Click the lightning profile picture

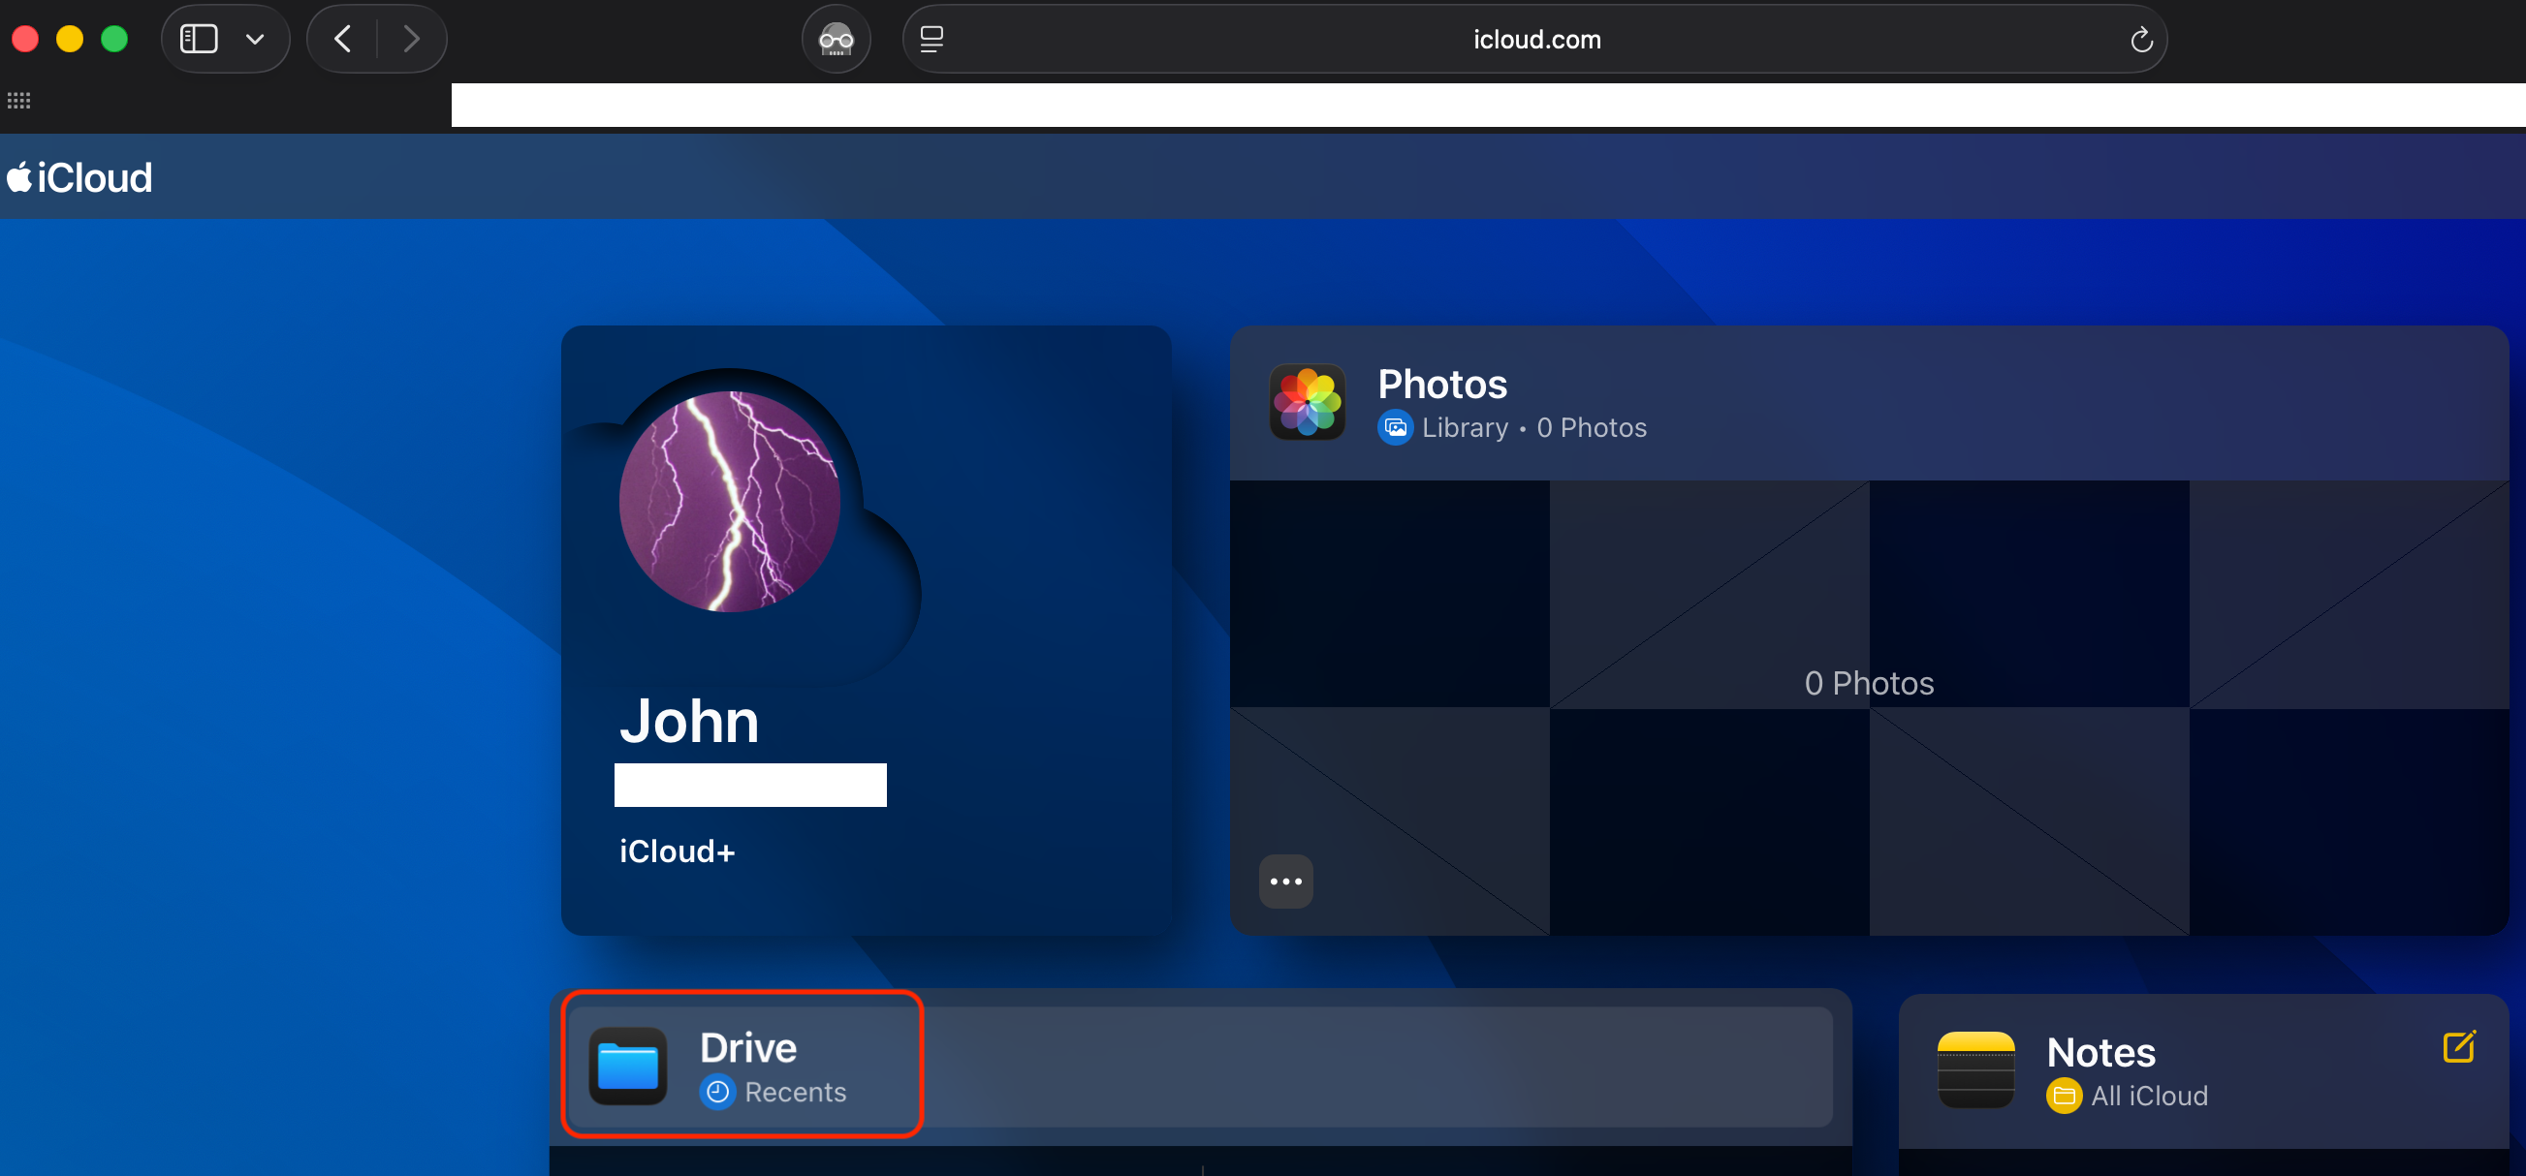[729, 502]
